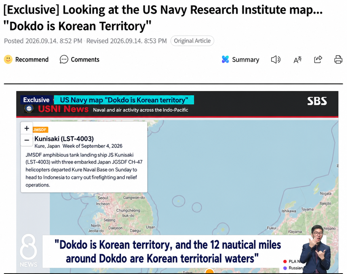The image size is (347, 274).
Task: Click the Revised 2026.09.14 timestamp
Action: 126,41
